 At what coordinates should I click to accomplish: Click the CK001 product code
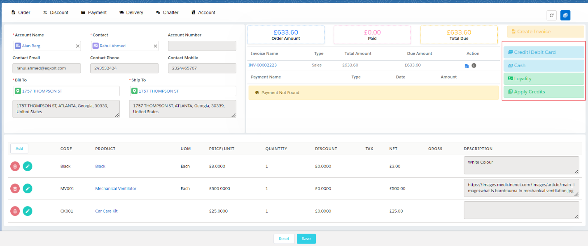point(67,211)
